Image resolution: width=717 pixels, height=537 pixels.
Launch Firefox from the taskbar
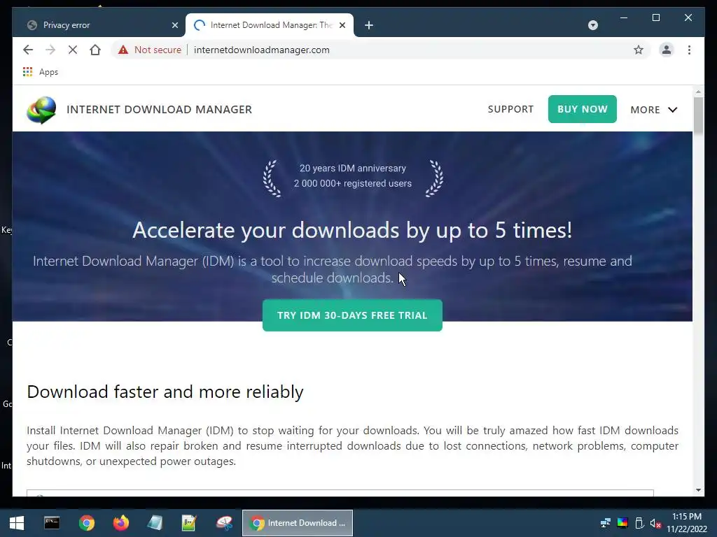tap(120, 523)
